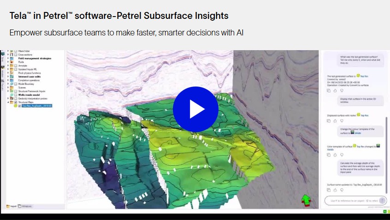
Task: Expand the Fluids tree node
Action: (8, 62)
